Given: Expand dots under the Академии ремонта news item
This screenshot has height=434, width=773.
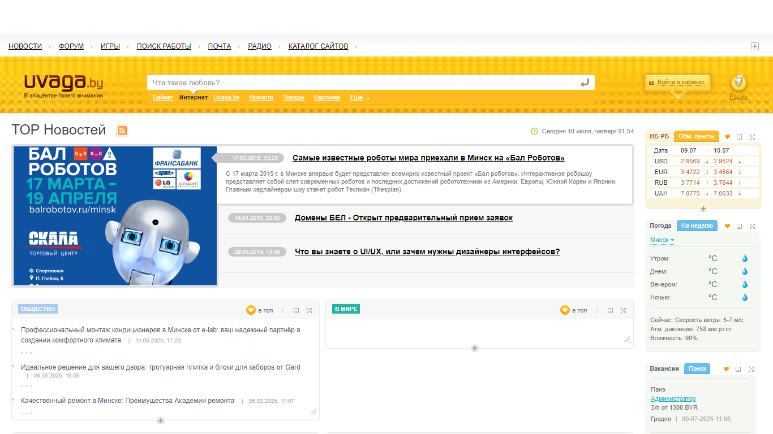Looking at the screenshot, I should [x=27, y=413].
